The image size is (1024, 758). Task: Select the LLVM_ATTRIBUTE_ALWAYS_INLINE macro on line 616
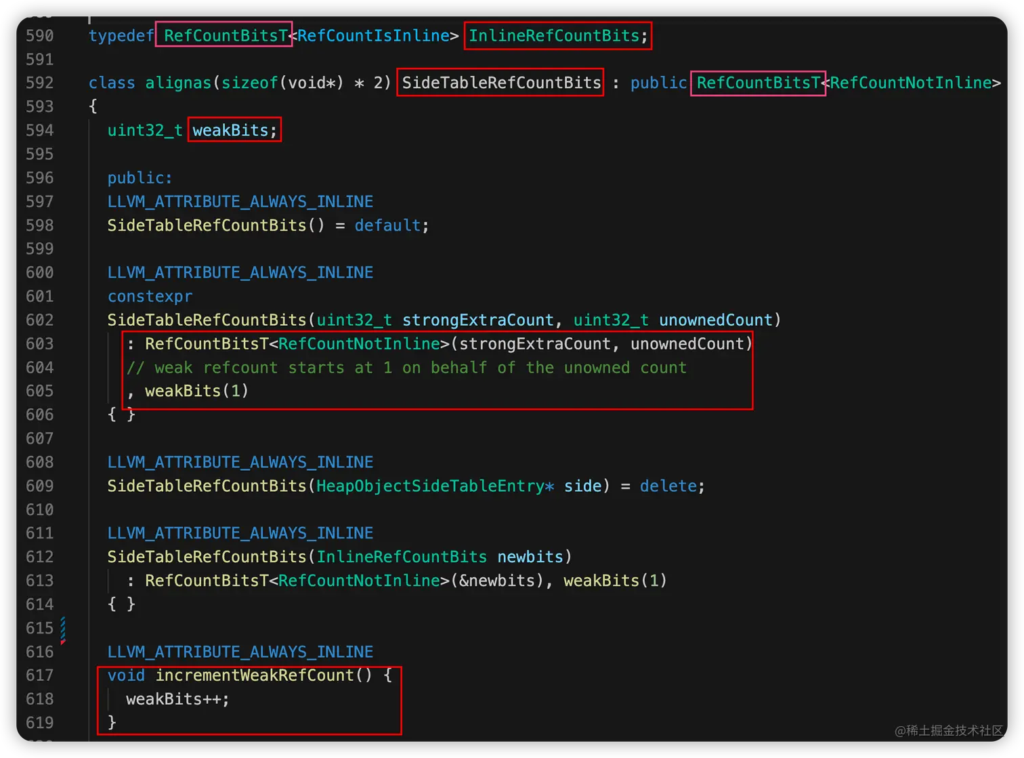point(240,651)
